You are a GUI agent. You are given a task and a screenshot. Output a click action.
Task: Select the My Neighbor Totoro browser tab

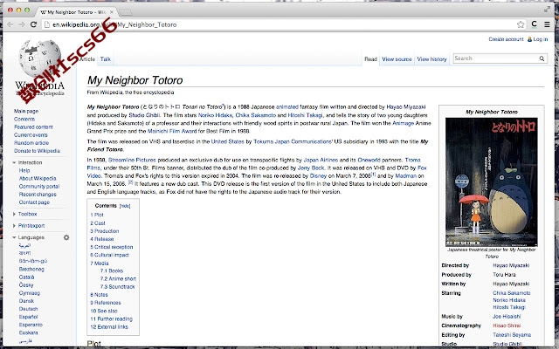point(76,12)
